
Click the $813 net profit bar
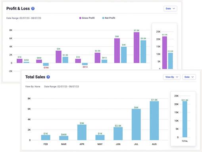pyautogui.click(x=104, y=61)
